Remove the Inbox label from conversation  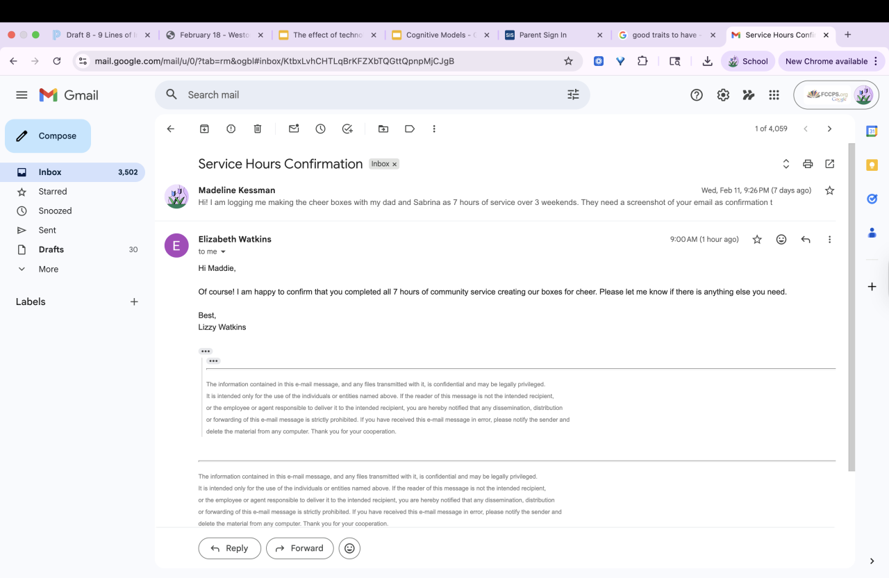coord(394,165)
